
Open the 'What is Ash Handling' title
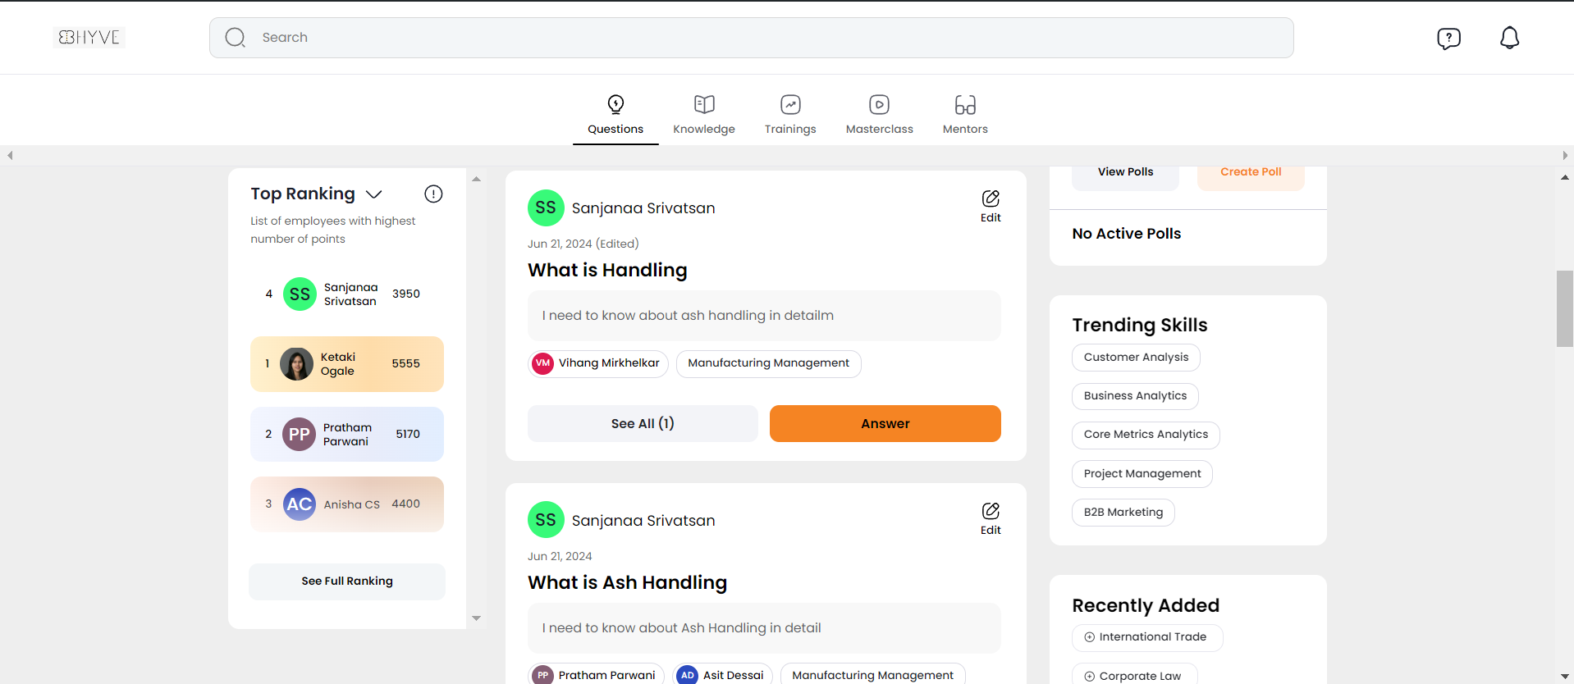pyautogui.click(x=627, y=582)
